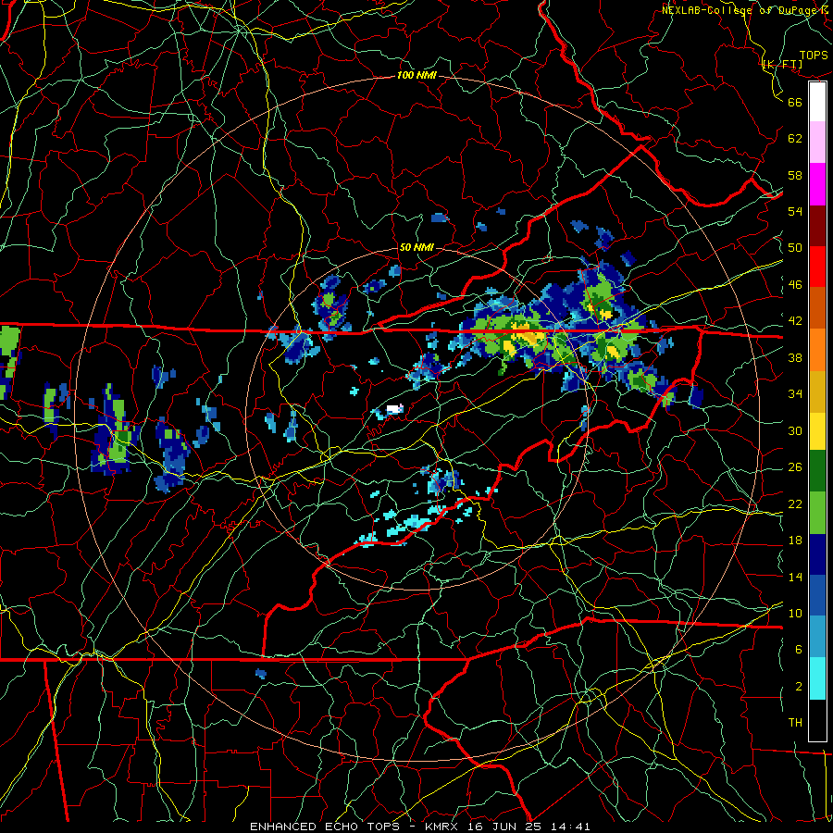833x833 pixels.
Task: Click the black TH legend swatch
Action: click(x=817, y=720)
